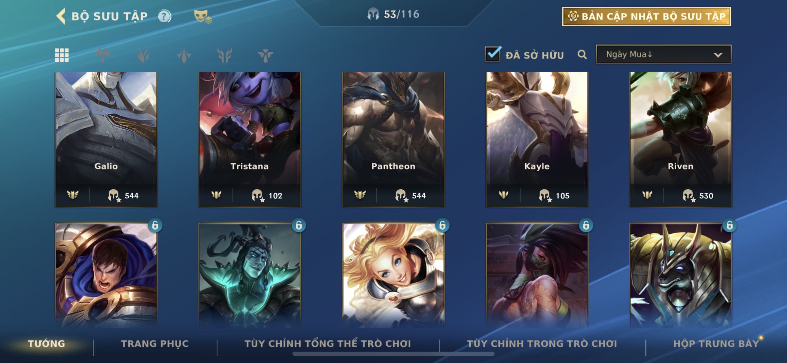Open the Riven champion card
The width and height of the screenshot is (787, 363).
(680, 139)
